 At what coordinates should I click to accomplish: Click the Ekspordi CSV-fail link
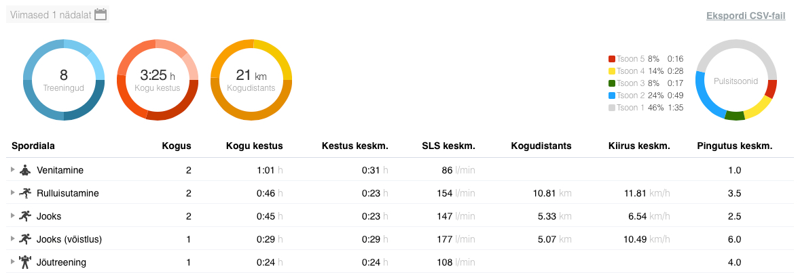746,16
